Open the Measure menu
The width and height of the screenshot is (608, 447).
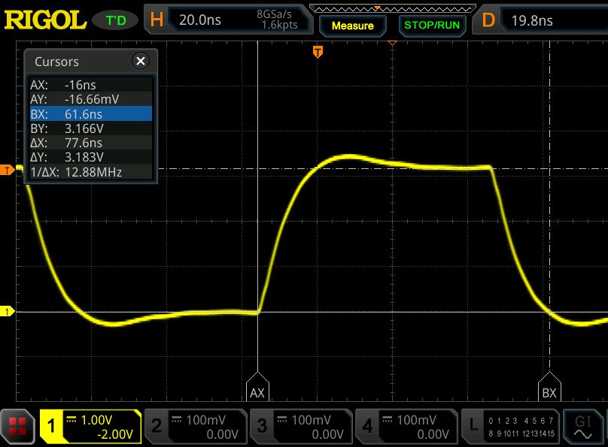[x=352, y=26]
